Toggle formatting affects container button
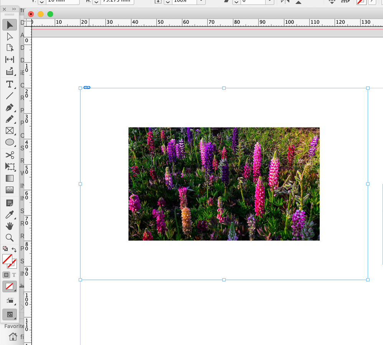 click(6, 275)
